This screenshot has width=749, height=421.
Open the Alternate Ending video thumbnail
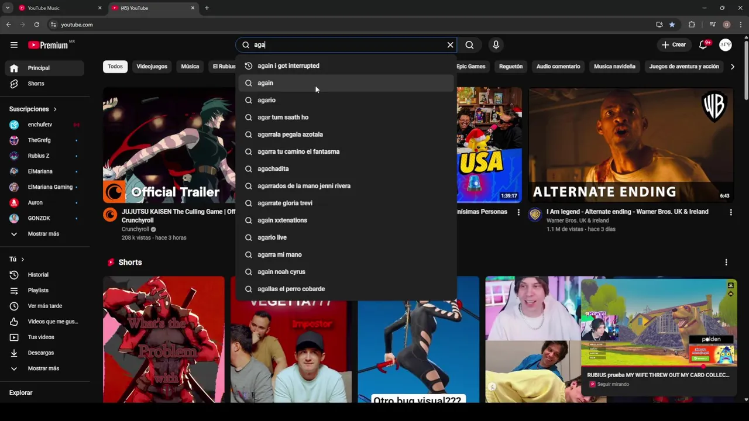(631, 145)
